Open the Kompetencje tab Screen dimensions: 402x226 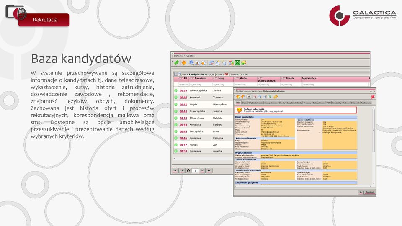pos(271,103)
